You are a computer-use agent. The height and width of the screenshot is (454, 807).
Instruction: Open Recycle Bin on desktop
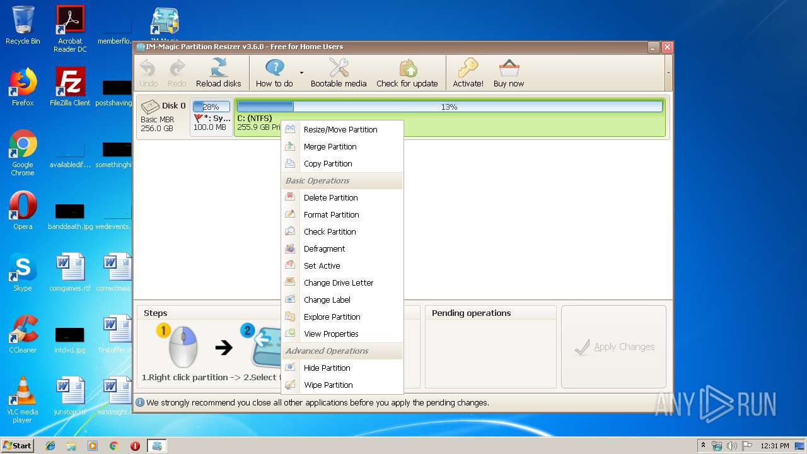(23, 25)
